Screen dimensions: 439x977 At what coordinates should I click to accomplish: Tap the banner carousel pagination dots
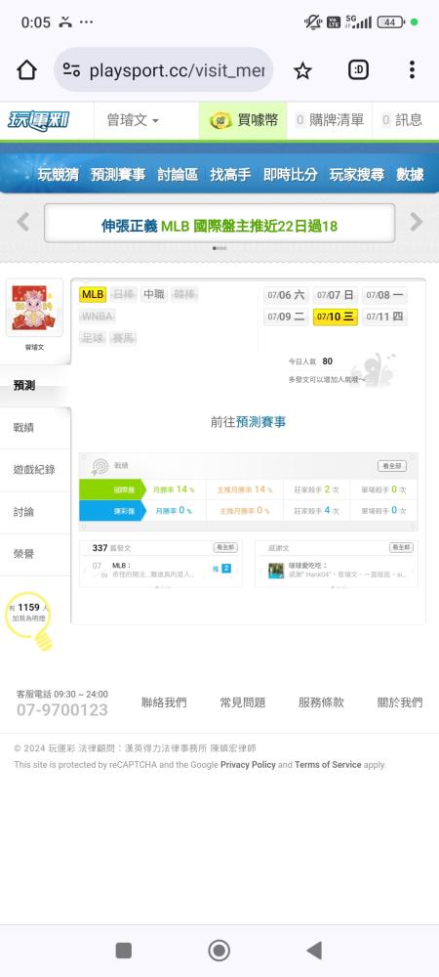tap(219, 248)
